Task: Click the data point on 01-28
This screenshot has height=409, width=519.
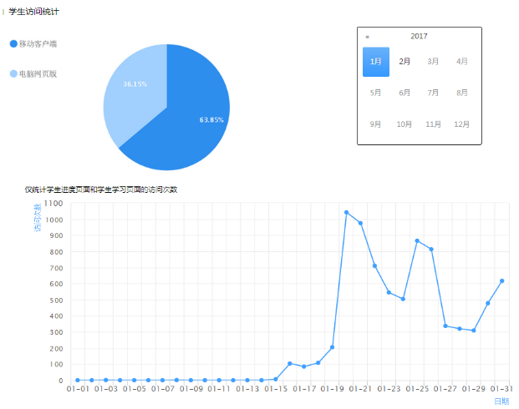Action: click(460, 329)
